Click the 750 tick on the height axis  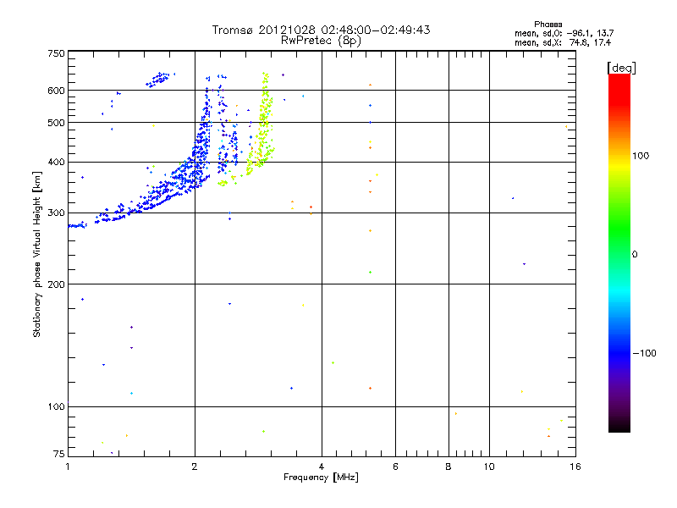tap(56, 53)
